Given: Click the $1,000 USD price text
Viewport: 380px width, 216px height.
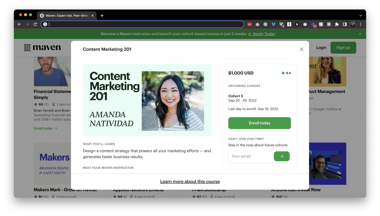Looking at the screenshot, I should 241,73.
